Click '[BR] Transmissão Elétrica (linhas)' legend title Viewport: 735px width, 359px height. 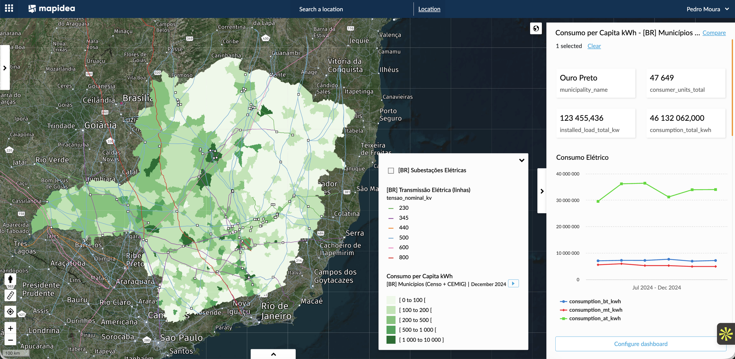pos(428,190)
